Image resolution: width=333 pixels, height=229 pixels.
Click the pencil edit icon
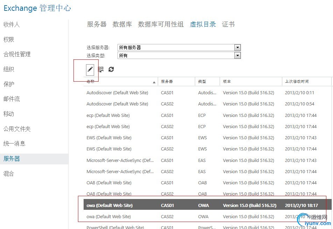[90, 69]
